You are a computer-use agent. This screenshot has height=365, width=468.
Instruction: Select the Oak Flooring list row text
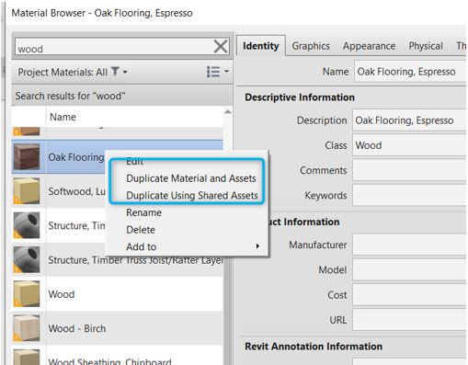pyautogui.click(x=76, y=157)
